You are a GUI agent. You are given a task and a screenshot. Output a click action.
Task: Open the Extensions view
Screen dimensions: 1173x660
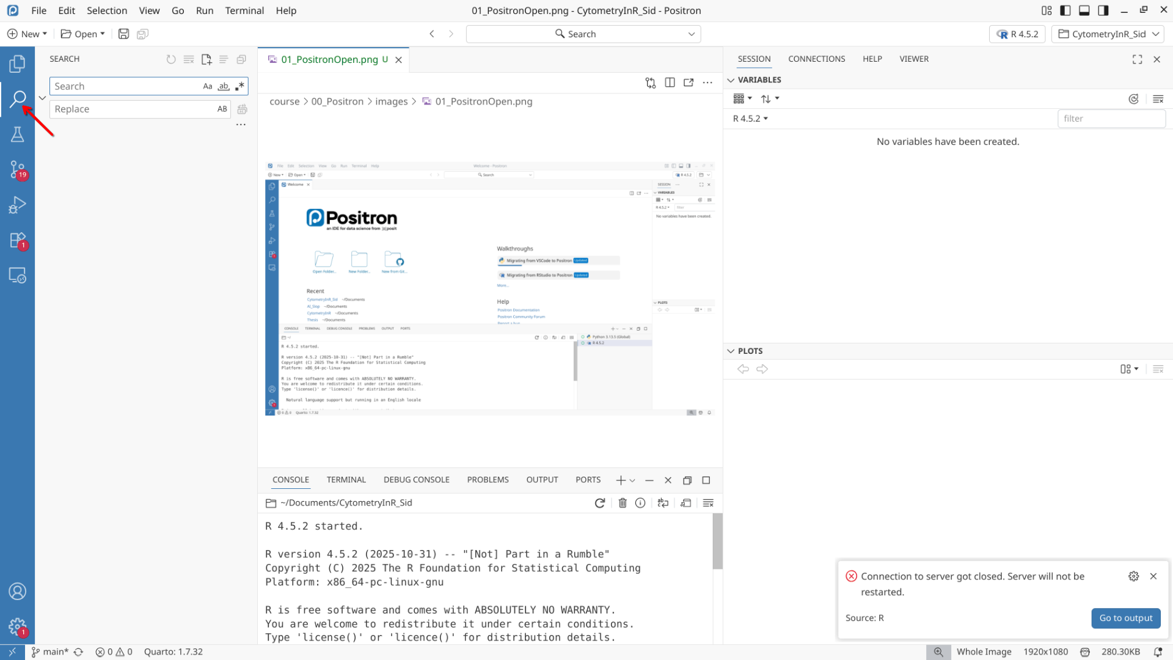click(x=17, y=240)
